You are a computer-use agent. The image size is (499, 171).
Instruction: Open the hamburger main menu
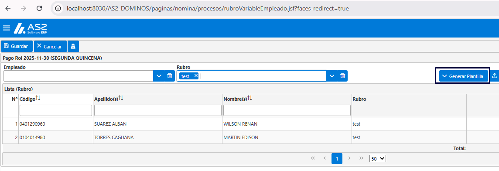click(x=7, y=28)
